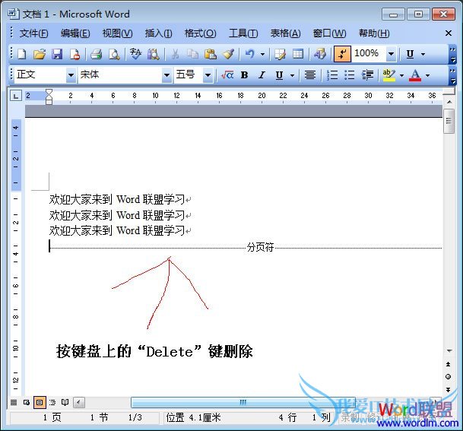Open dropdown beside U on standard toolbar

pyautogui.click(x=423, y=54)
